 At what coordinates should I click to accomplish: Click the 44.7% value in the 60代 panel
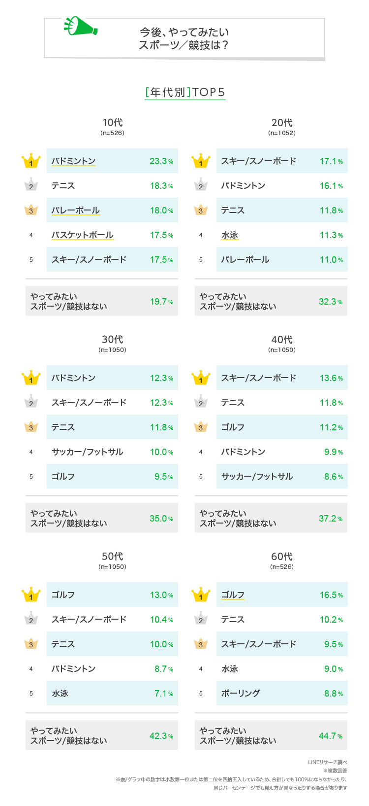[x=330, y=736]
